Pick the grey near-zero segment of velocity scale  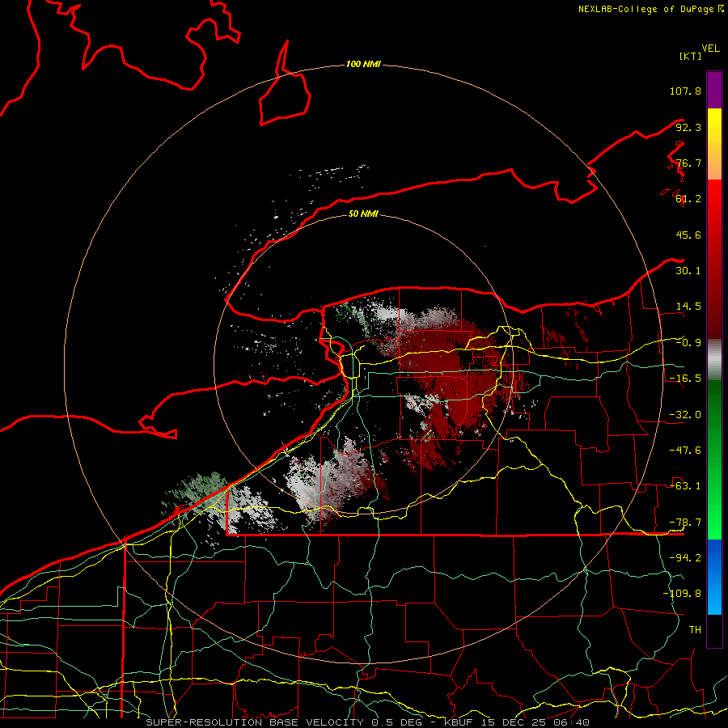coord(714,359)
